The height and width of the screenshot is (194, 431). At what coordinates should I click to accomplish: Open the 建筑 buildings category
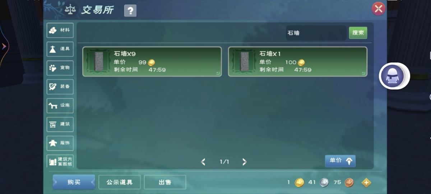60,124
